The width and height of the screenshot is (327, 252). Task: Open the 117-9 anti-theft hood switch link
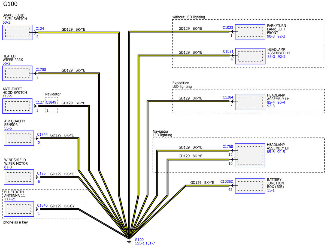pos(7,96)
